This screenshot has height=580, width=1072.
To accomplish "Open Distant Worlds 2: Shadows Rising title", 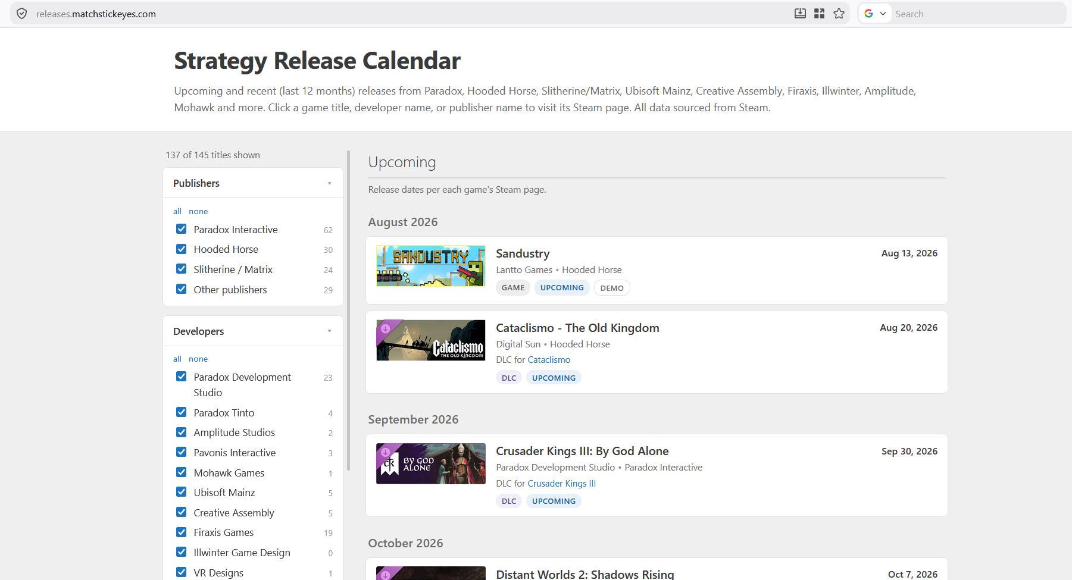I will (585, 574).
